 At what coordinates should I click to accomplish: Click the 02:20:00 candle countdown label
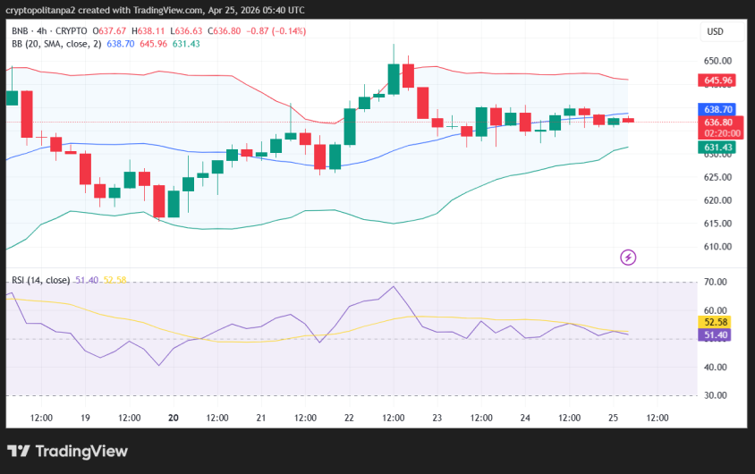718,132
